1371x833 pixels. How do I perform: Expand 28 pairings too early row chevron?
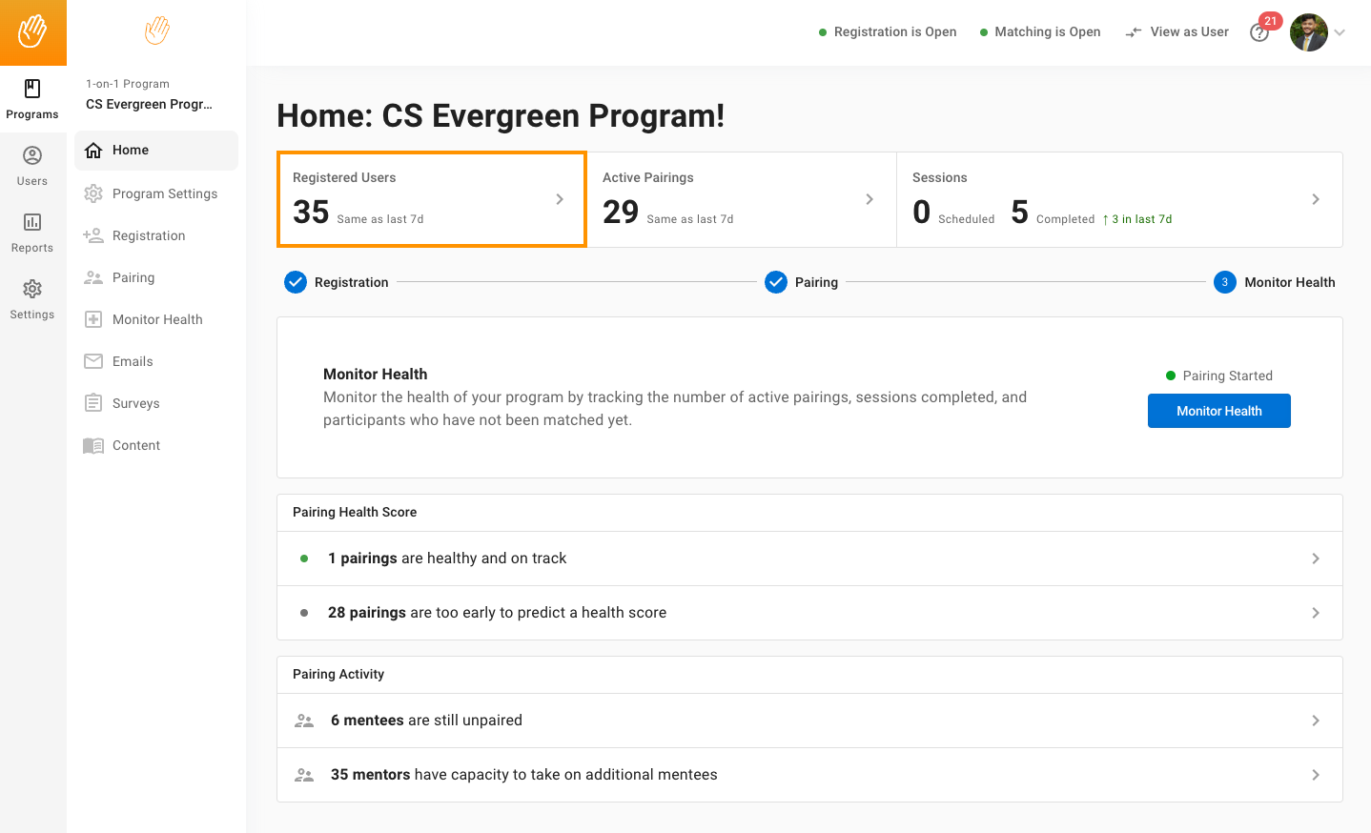click(1316, 613)
